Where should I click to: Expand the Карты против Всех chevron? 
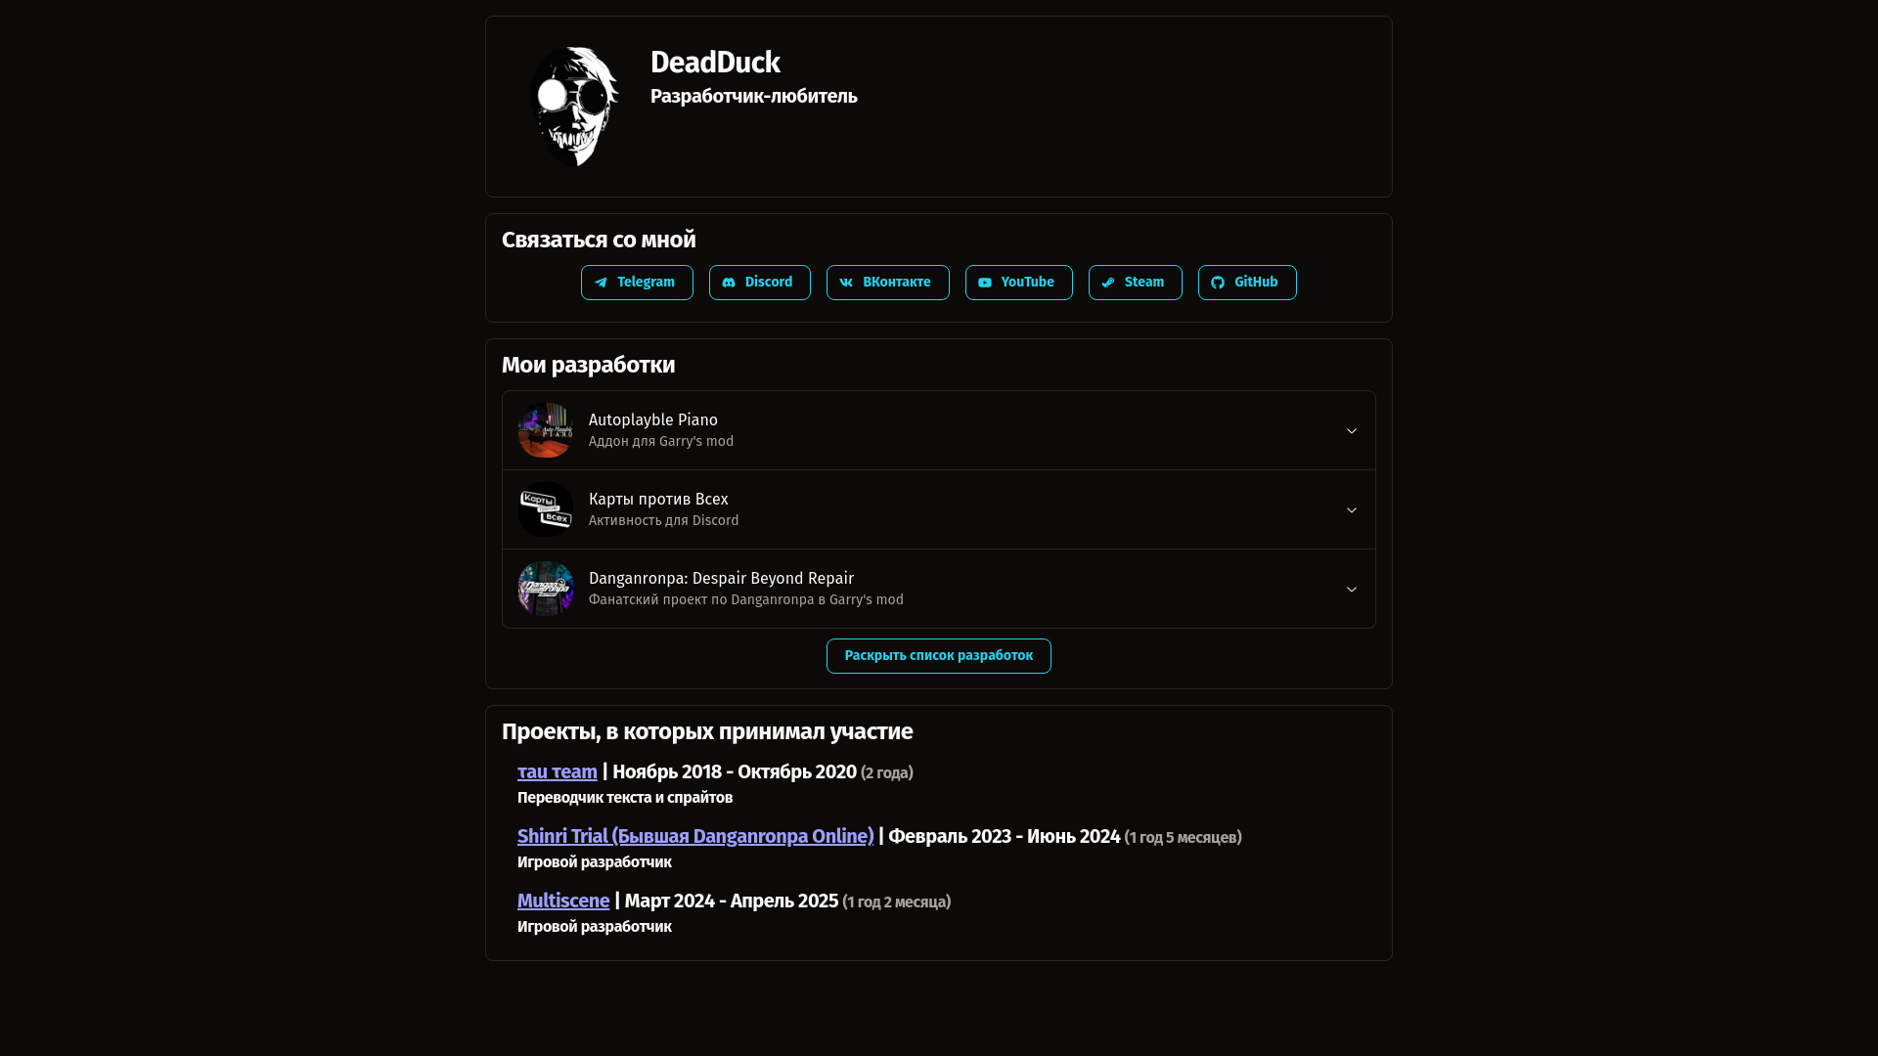pyautogui.click(x=1352, y=510)
